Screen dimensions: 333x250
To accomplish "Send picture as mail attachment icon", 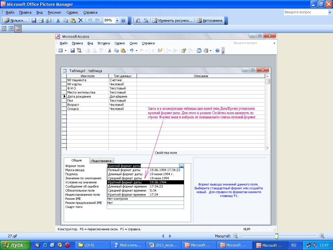I will [x=49, y=21].
